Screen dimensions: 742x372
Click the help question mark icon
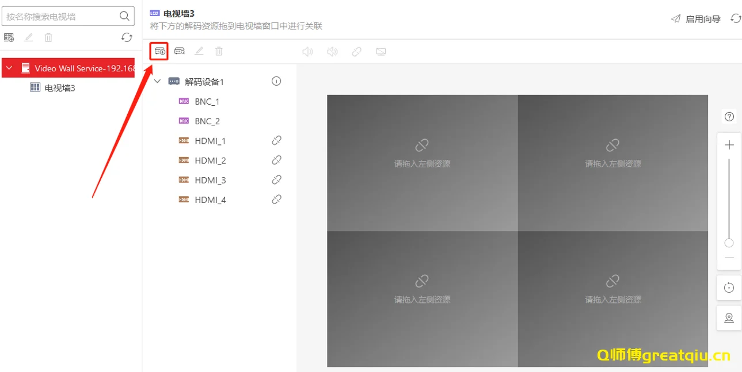coord(729,117)
